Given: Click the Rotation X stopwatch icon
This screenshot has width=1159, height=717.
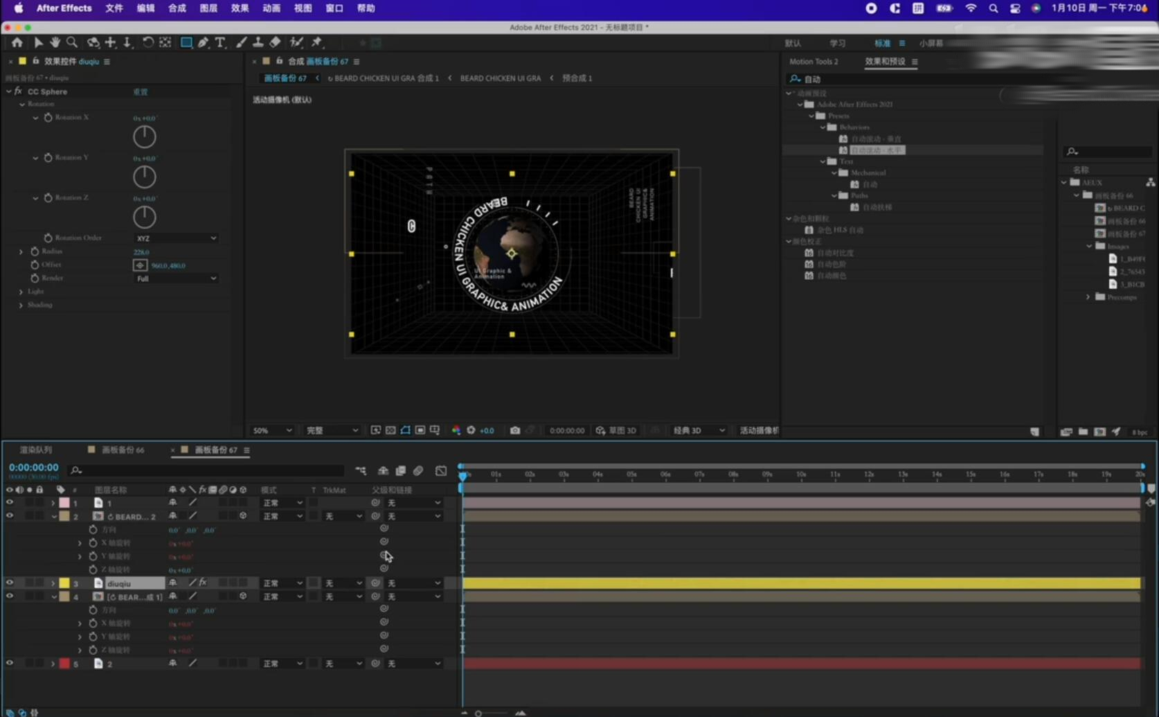Looking at the screenshot, I should tap(48, 117).
